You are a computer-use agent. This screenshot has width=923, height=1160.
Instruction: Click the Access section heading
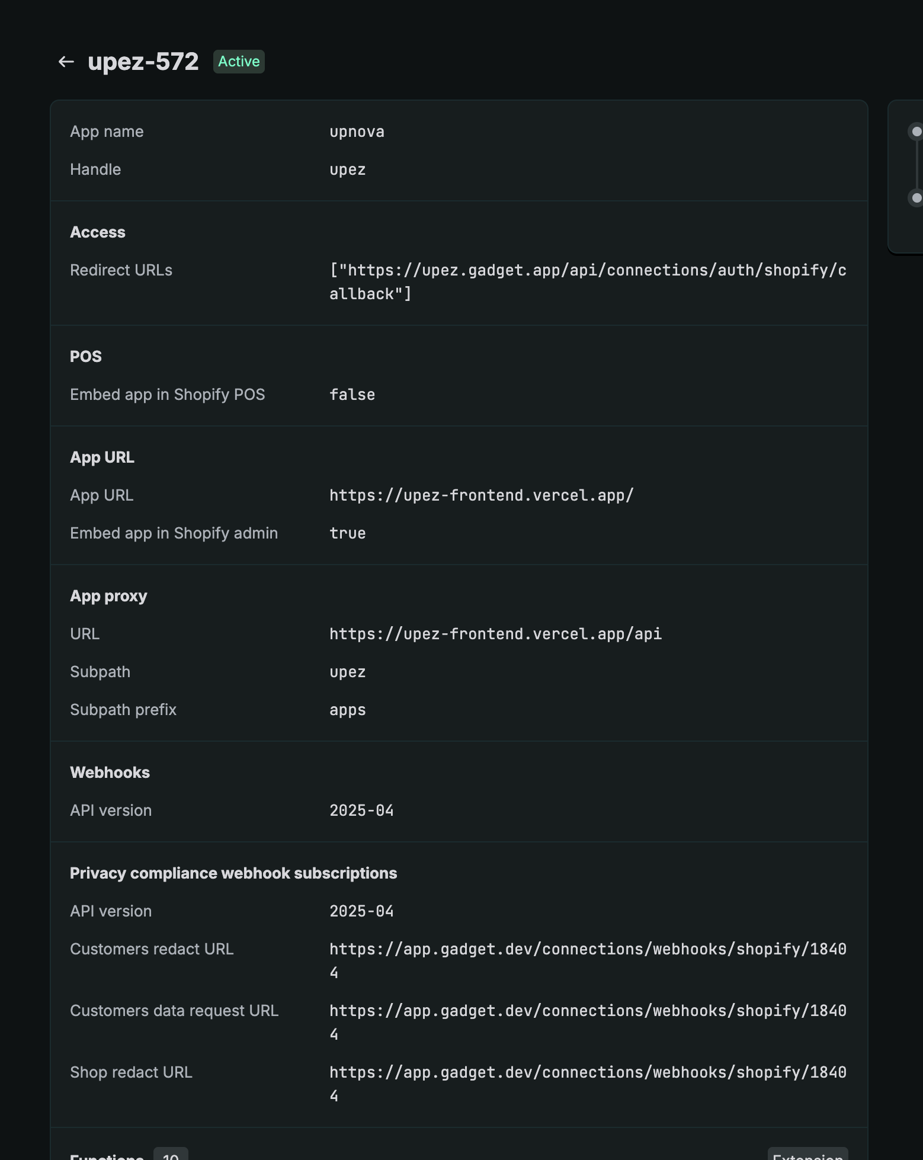(x=98, y=232)
